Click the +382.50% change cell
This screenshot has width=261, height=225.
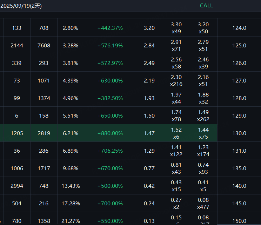click(110, 98)
